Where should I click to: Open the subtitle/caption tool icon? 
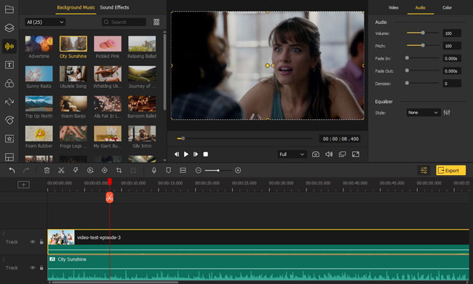pyautogui.click(x=183, y=171)
